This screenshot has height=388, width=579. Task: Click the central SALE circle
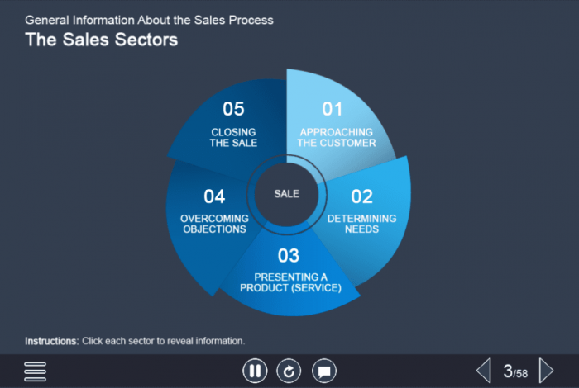coord(287,194)
